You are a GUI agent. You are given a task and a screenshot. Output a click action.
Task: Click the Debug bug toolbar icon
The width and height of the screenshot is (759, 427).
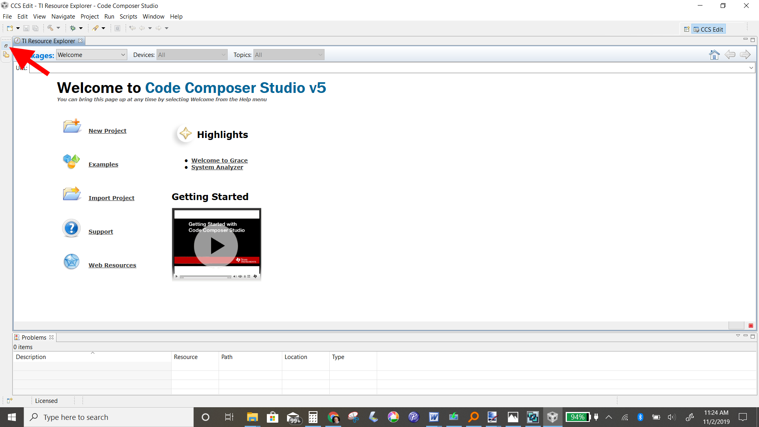coord(73,28)
